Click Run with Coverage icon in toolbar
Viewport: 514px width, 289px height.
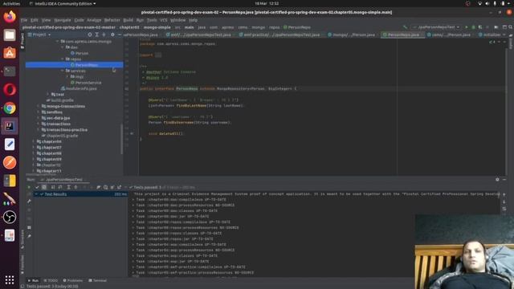coord(480,27)
